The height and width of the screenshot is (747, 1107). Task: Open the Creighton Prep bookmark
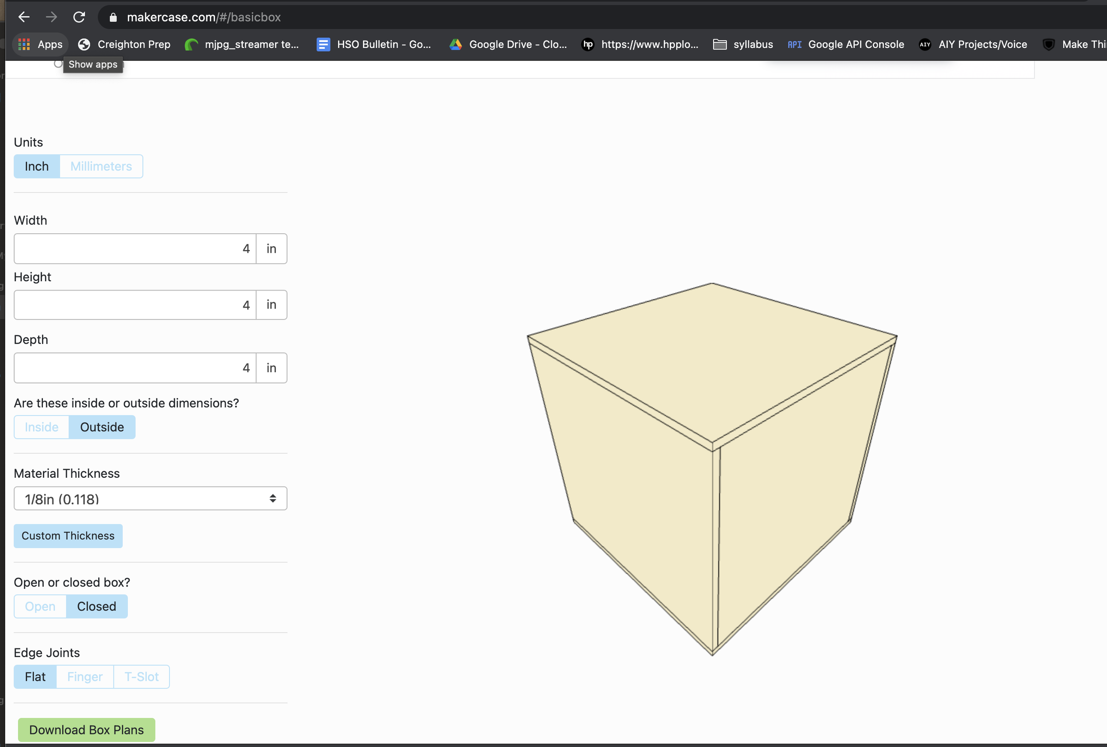124,44
